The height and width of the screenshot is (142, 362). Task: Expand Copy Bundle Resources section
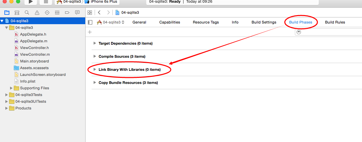click(x=94, y=83)
